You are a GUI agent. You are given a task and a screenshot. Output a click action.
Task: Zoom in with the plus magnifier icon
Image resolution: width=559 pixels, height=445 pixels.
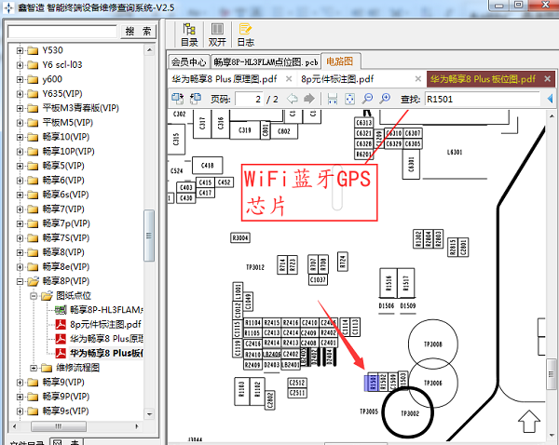coord(385,99)
